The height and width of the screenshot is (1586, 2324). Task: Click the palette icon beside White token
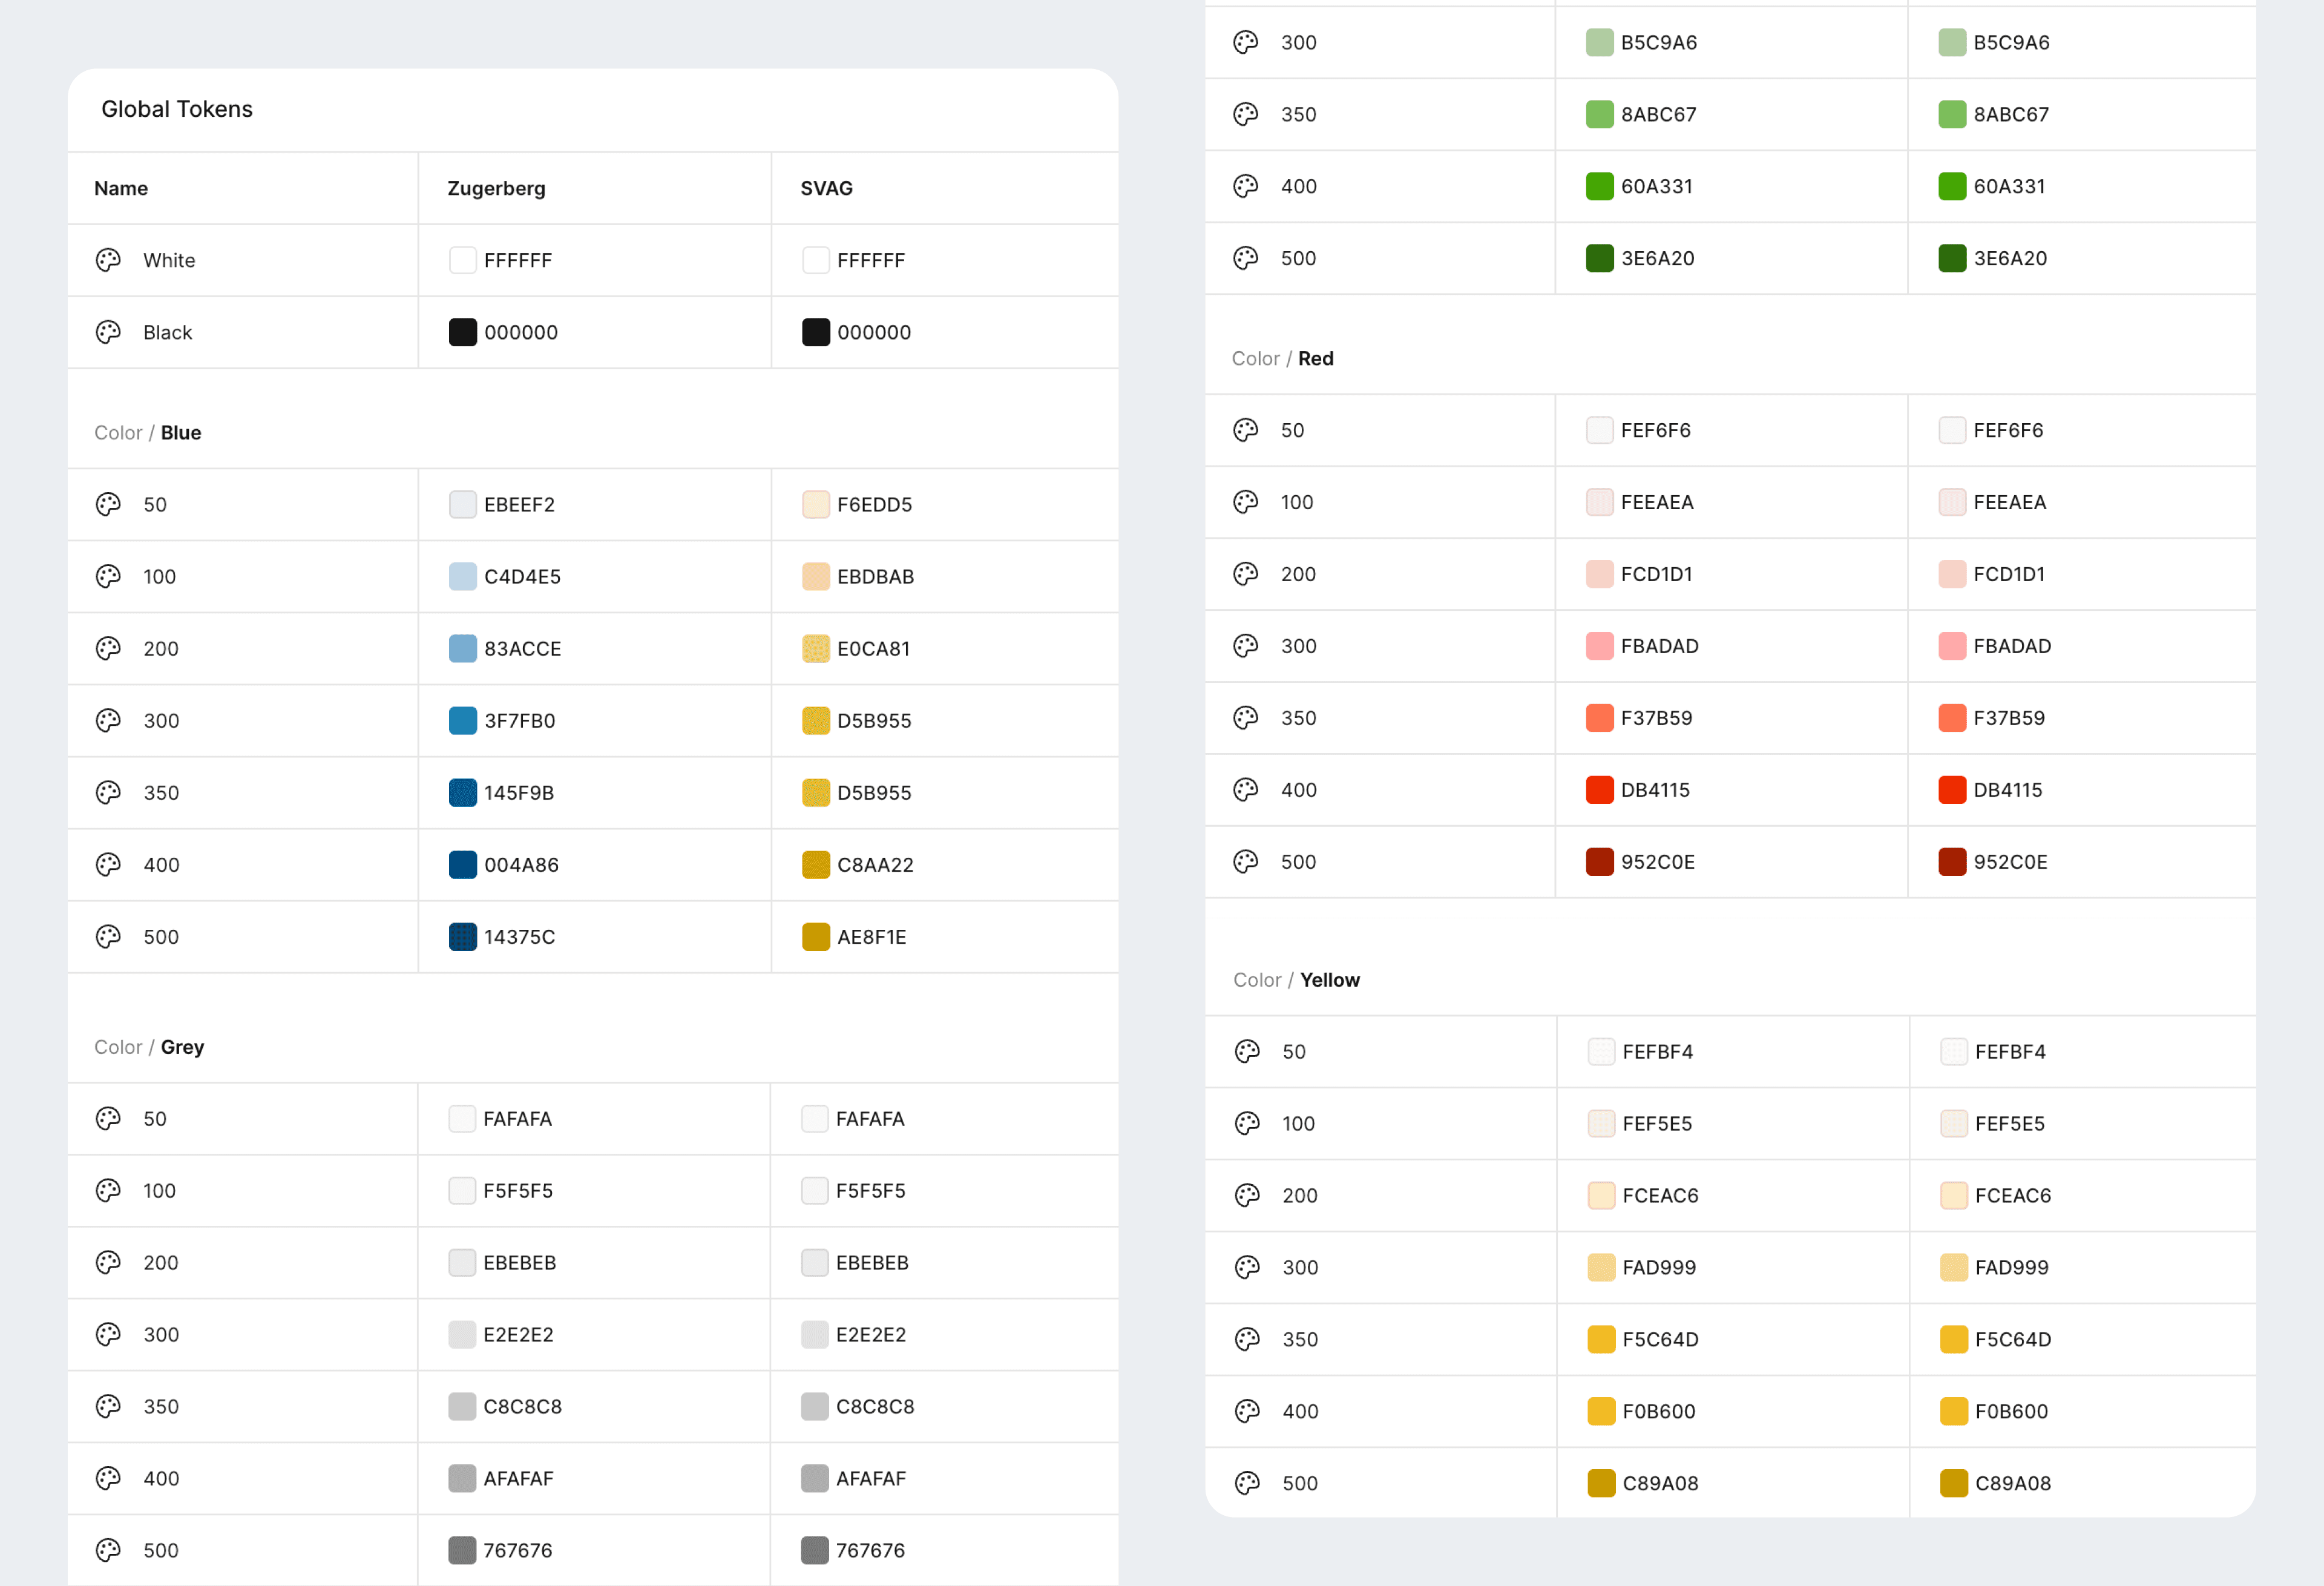coord(108,260)
